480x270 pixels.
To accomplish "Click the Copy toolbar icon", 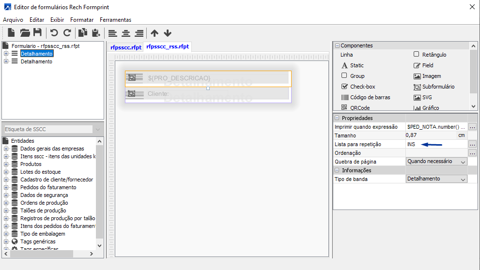I will coord(83,33).
